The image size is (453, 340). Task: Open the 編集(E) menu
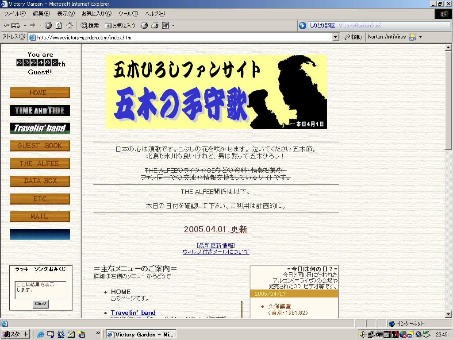pos(41,14)
